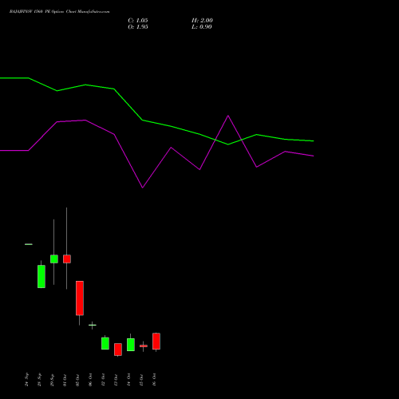
Task: Select the long red 05 Oct candle
Action: [x=80, y=298]
